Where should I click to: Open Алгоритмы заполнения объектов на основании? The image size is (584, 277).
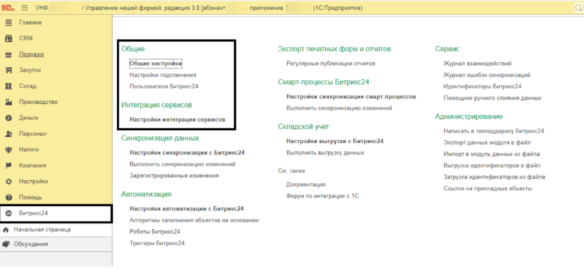click(x=194, y=220)
